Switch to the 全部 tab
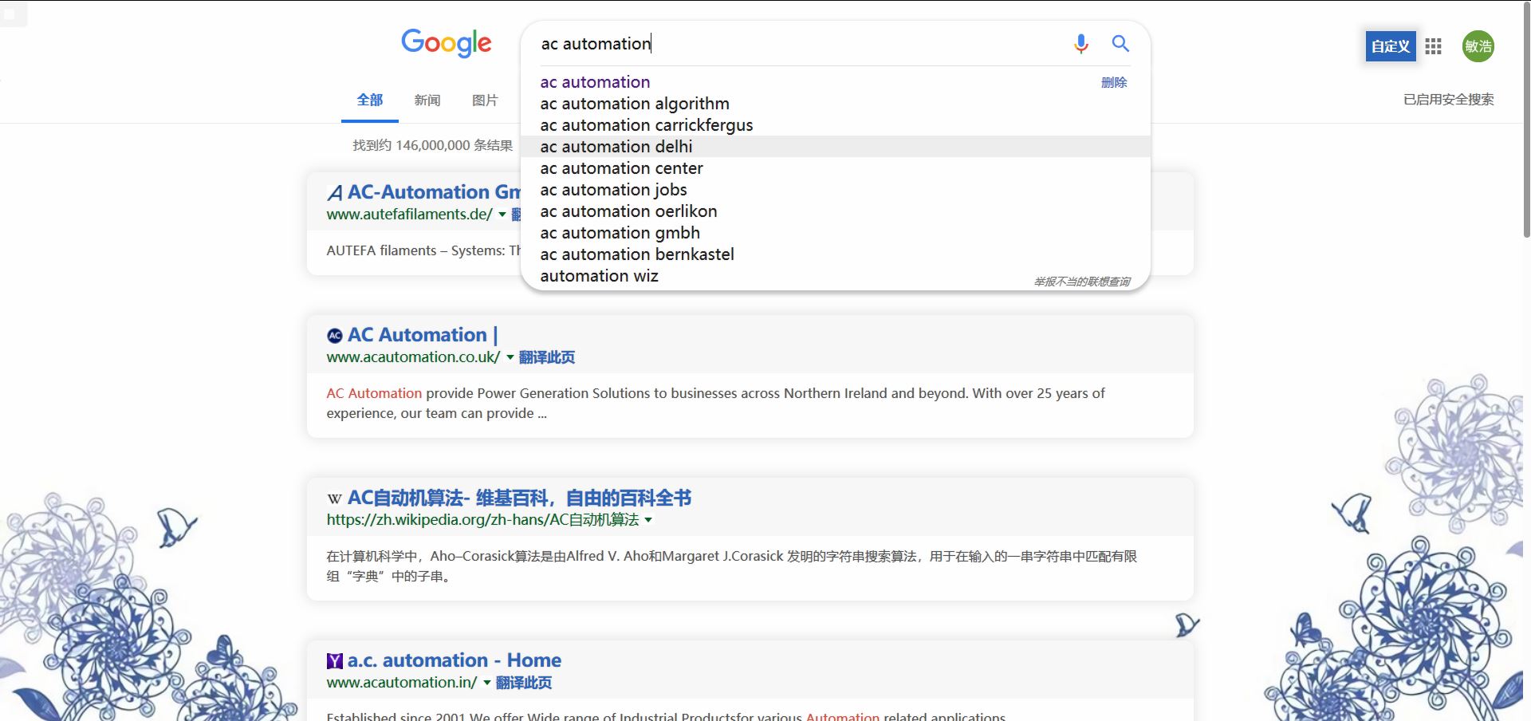Viewport: 1531px width, 721px height. tap(370, 100)
